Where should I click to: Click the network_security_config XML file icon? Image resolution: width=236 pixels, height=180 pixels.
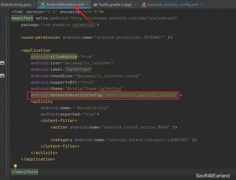click(144, 5)
